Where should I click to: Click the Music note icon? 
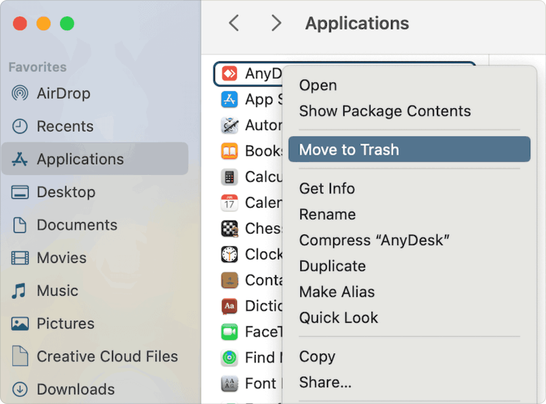(19, 291)
